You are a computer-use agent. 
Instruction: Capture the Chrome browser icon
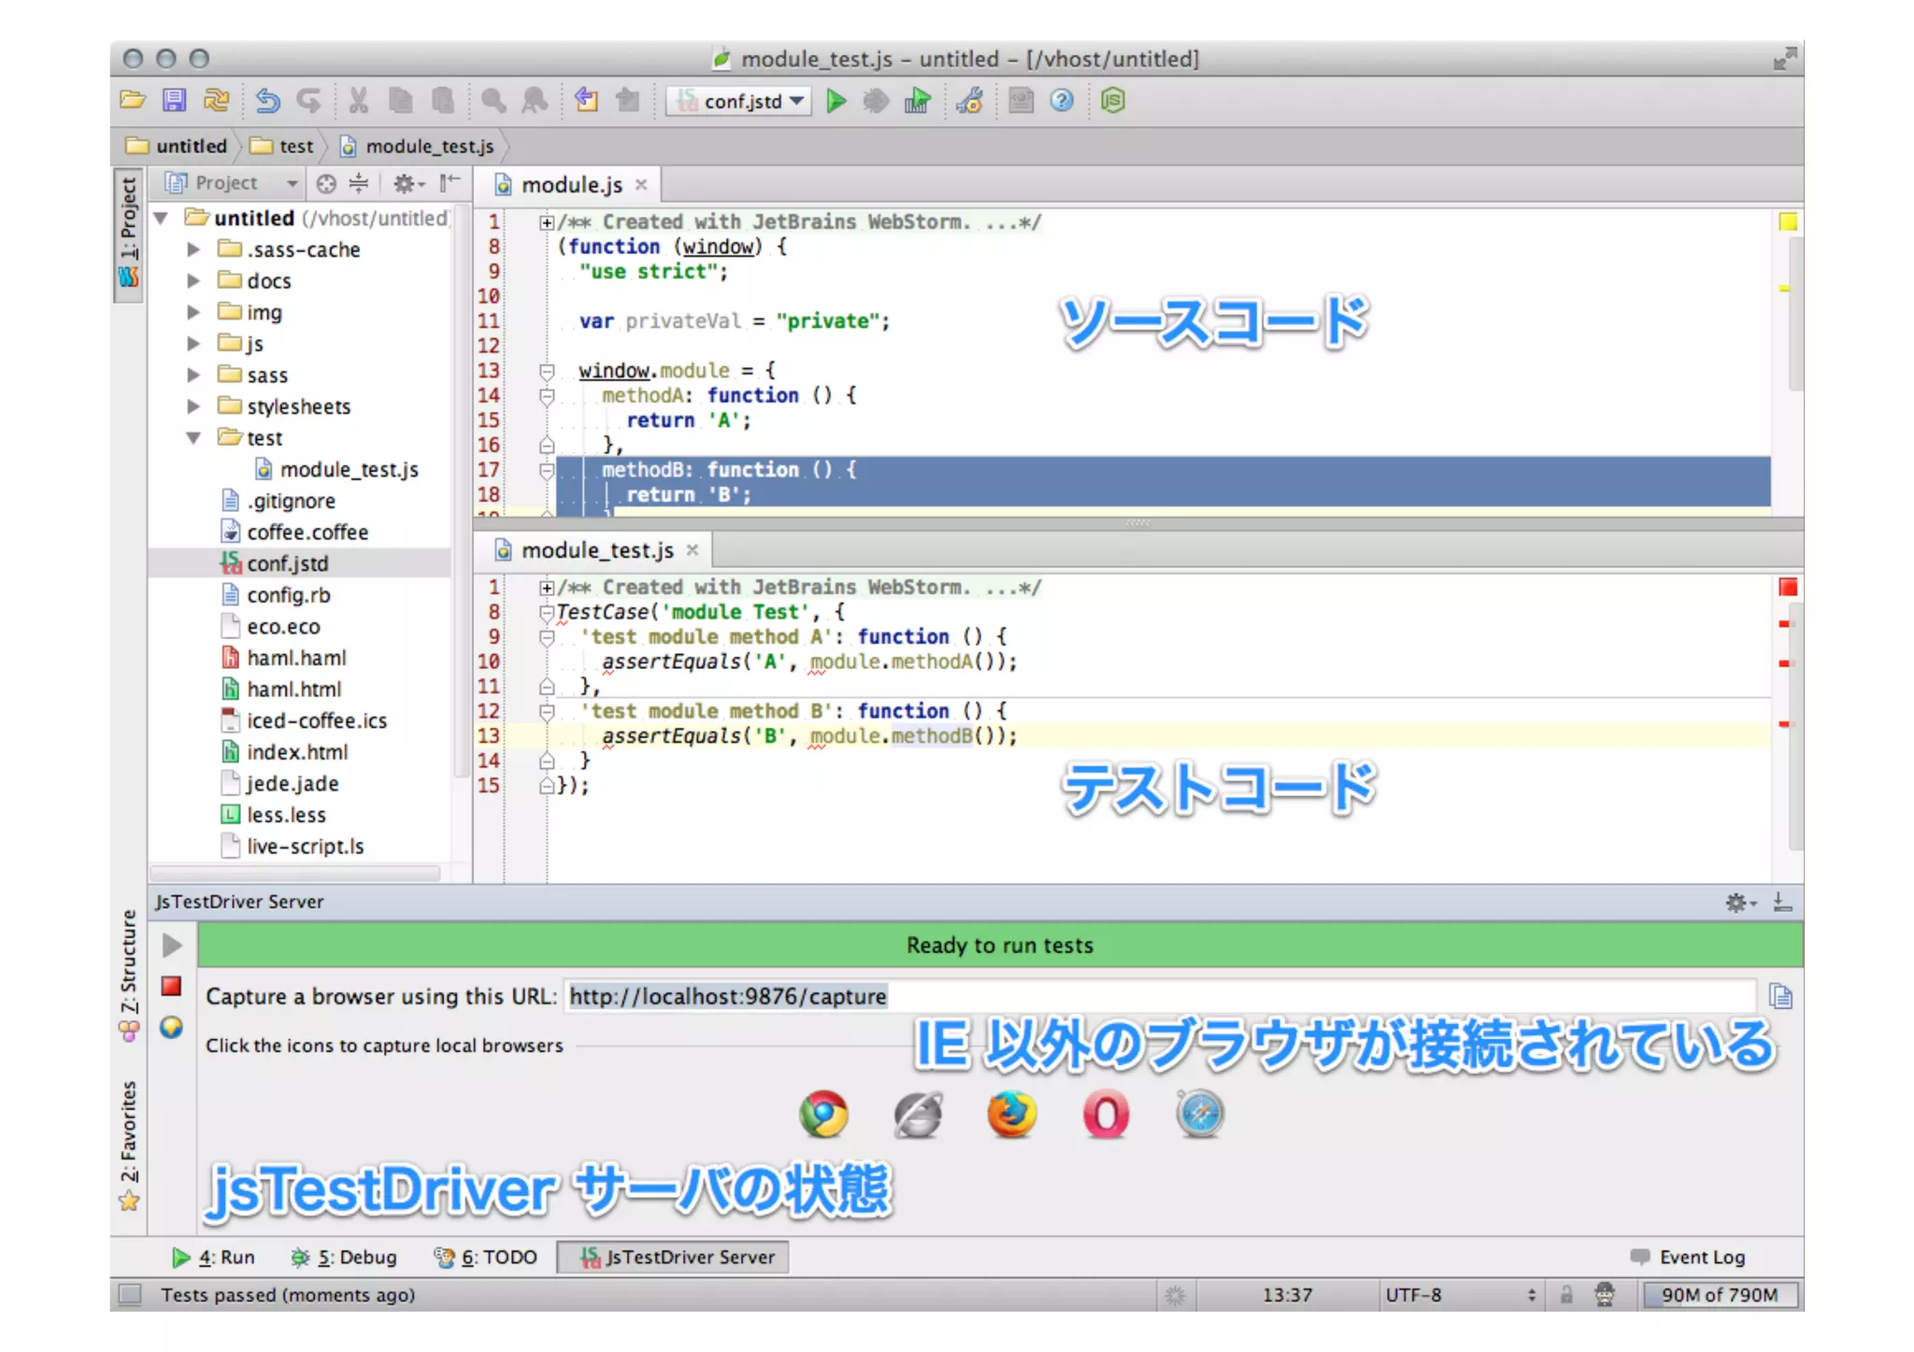click(823, 1114)
